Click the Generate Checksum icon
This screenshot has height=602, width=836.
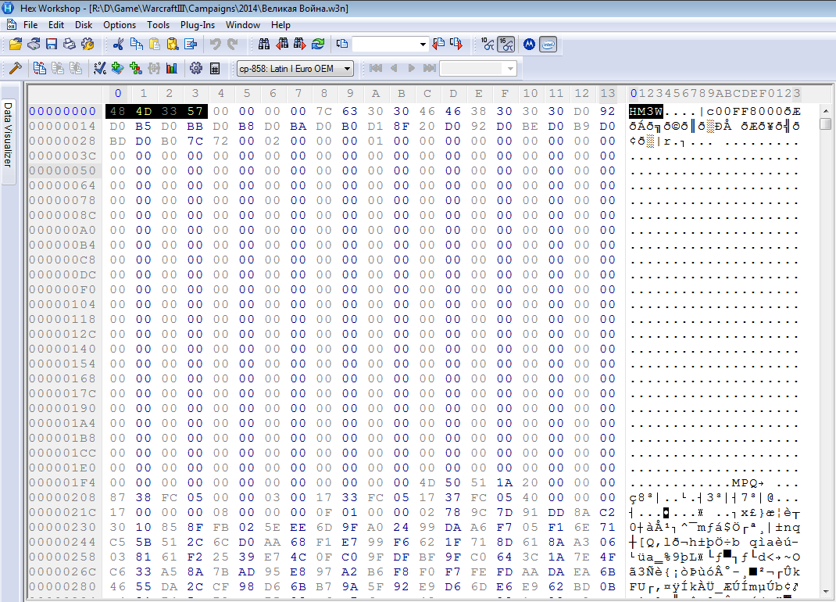tap(100, 68)
